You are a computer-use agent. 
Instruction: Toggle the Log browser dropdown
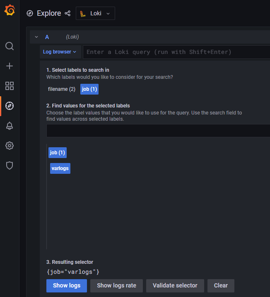60,52
